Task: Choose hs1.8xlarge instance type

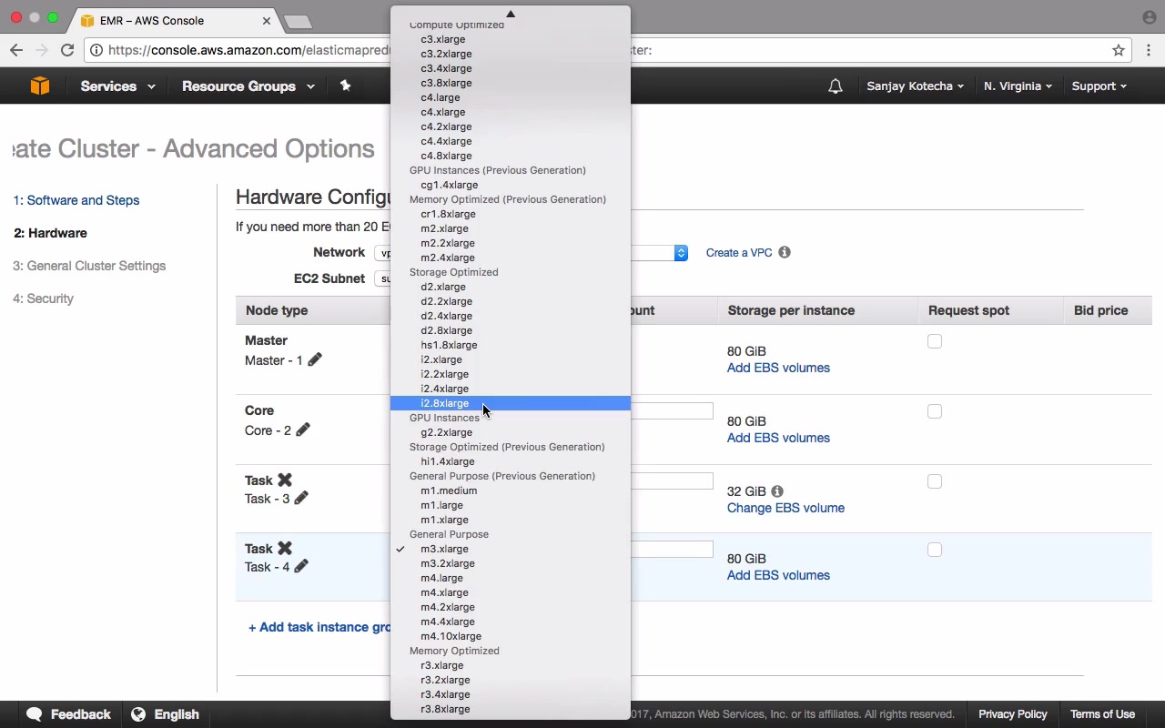Action: 511,345
